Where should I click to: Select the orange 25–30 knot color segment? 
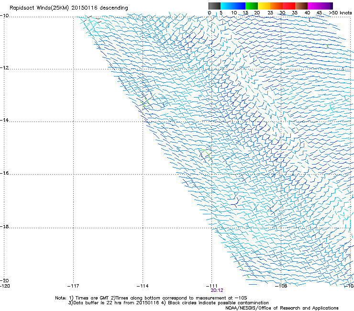(x=277, y=6)
